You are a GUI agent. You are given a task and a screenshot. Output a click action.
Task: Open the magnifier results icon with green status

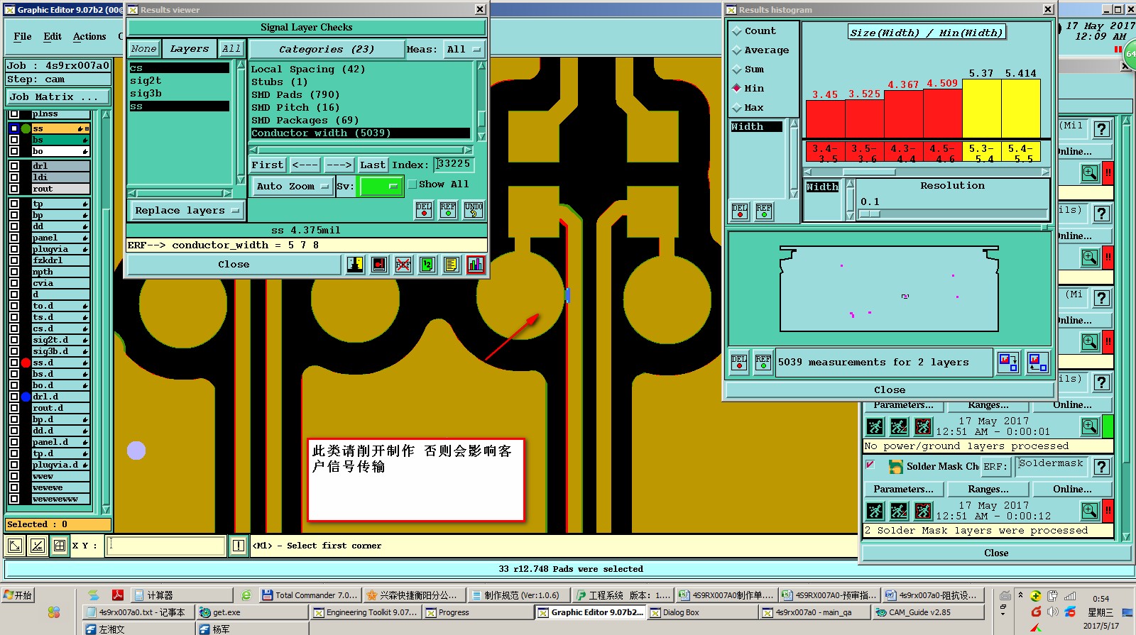(x=1090, y=426)
